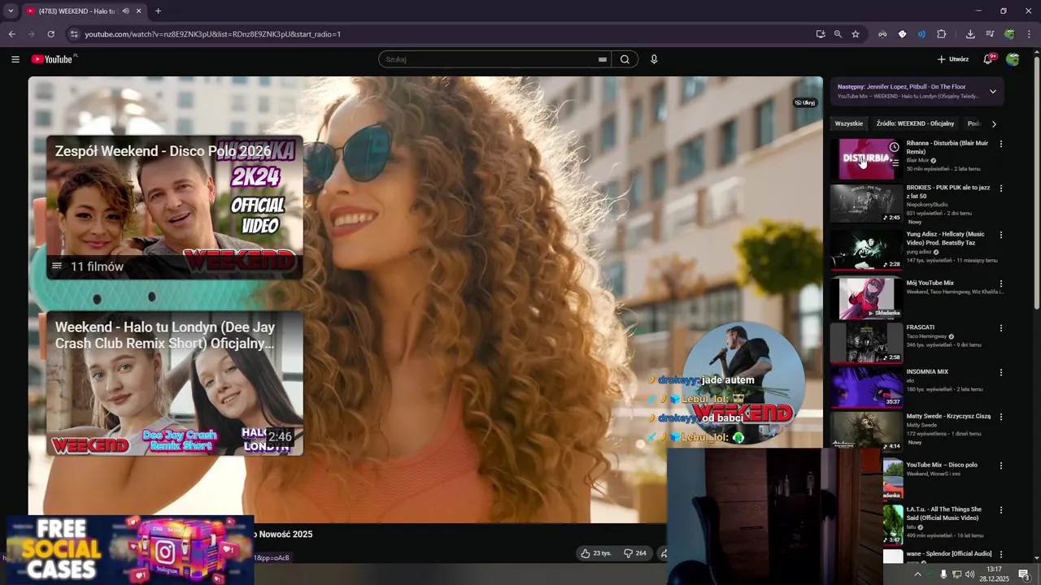Screen dimensions: 1041x585
Task: Select the WEEKEND - Halo tu browser tab
Action: pyautogui.click(x=83, y=11)
